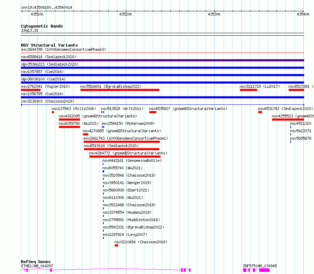The image size is (314, 274).
Task: Select the nsv5516601 (ByrskaBishop2022) red bar
Action: [120, 90]
